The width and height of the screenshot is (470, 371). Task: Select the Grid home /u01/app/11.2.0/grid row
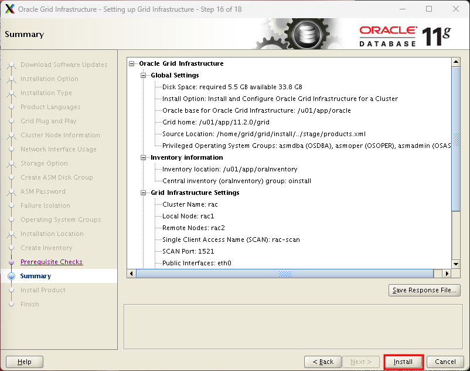[x=216, y=122]
